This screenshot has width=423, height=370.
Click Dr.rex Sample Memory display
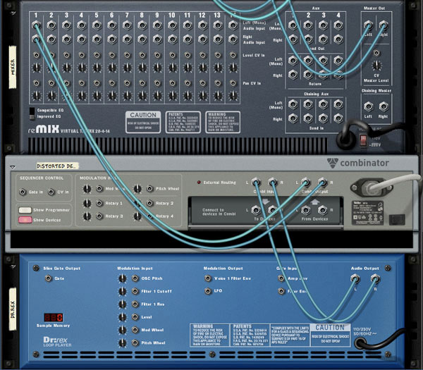pyautogui.click(x=54, y=317)
